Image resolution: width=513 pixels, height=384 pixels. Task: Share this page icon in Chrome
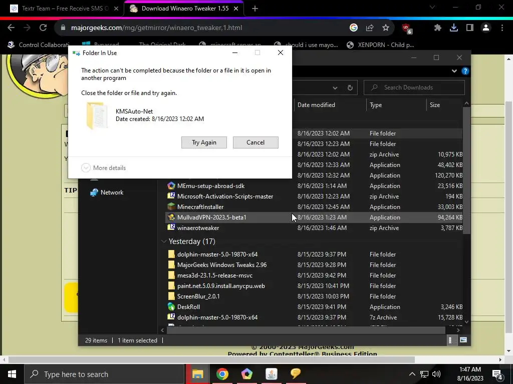[x=370, y=28]
